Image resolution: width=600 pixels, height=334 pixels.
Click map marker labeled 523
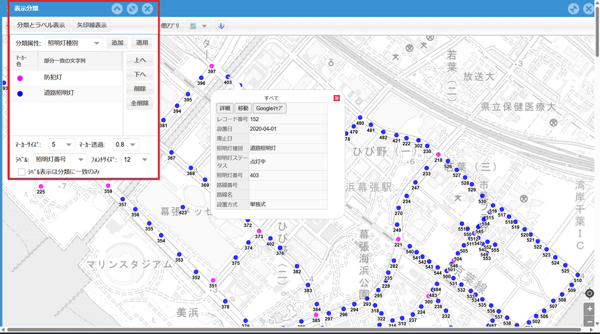pos(547,250)
